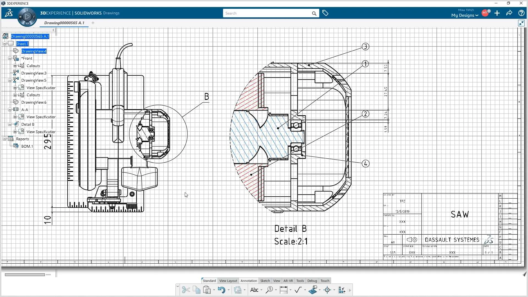528x297 pixels.
Task: Open the View Layout tab
Action: coord(228,280)
